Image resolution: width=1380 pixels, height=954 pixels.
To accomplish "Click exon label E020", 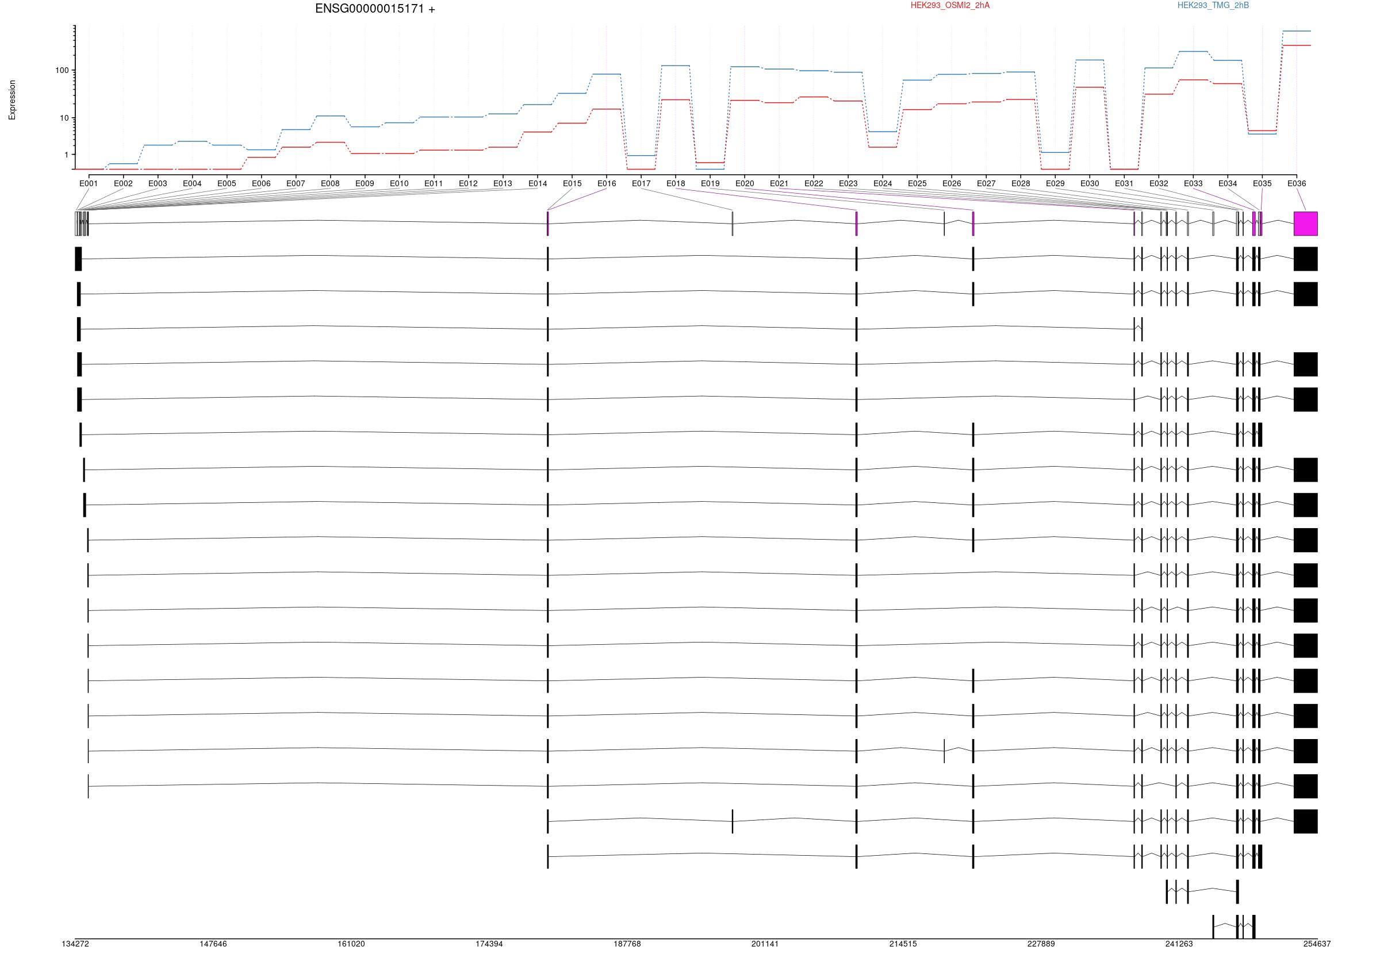I will 745,183.
